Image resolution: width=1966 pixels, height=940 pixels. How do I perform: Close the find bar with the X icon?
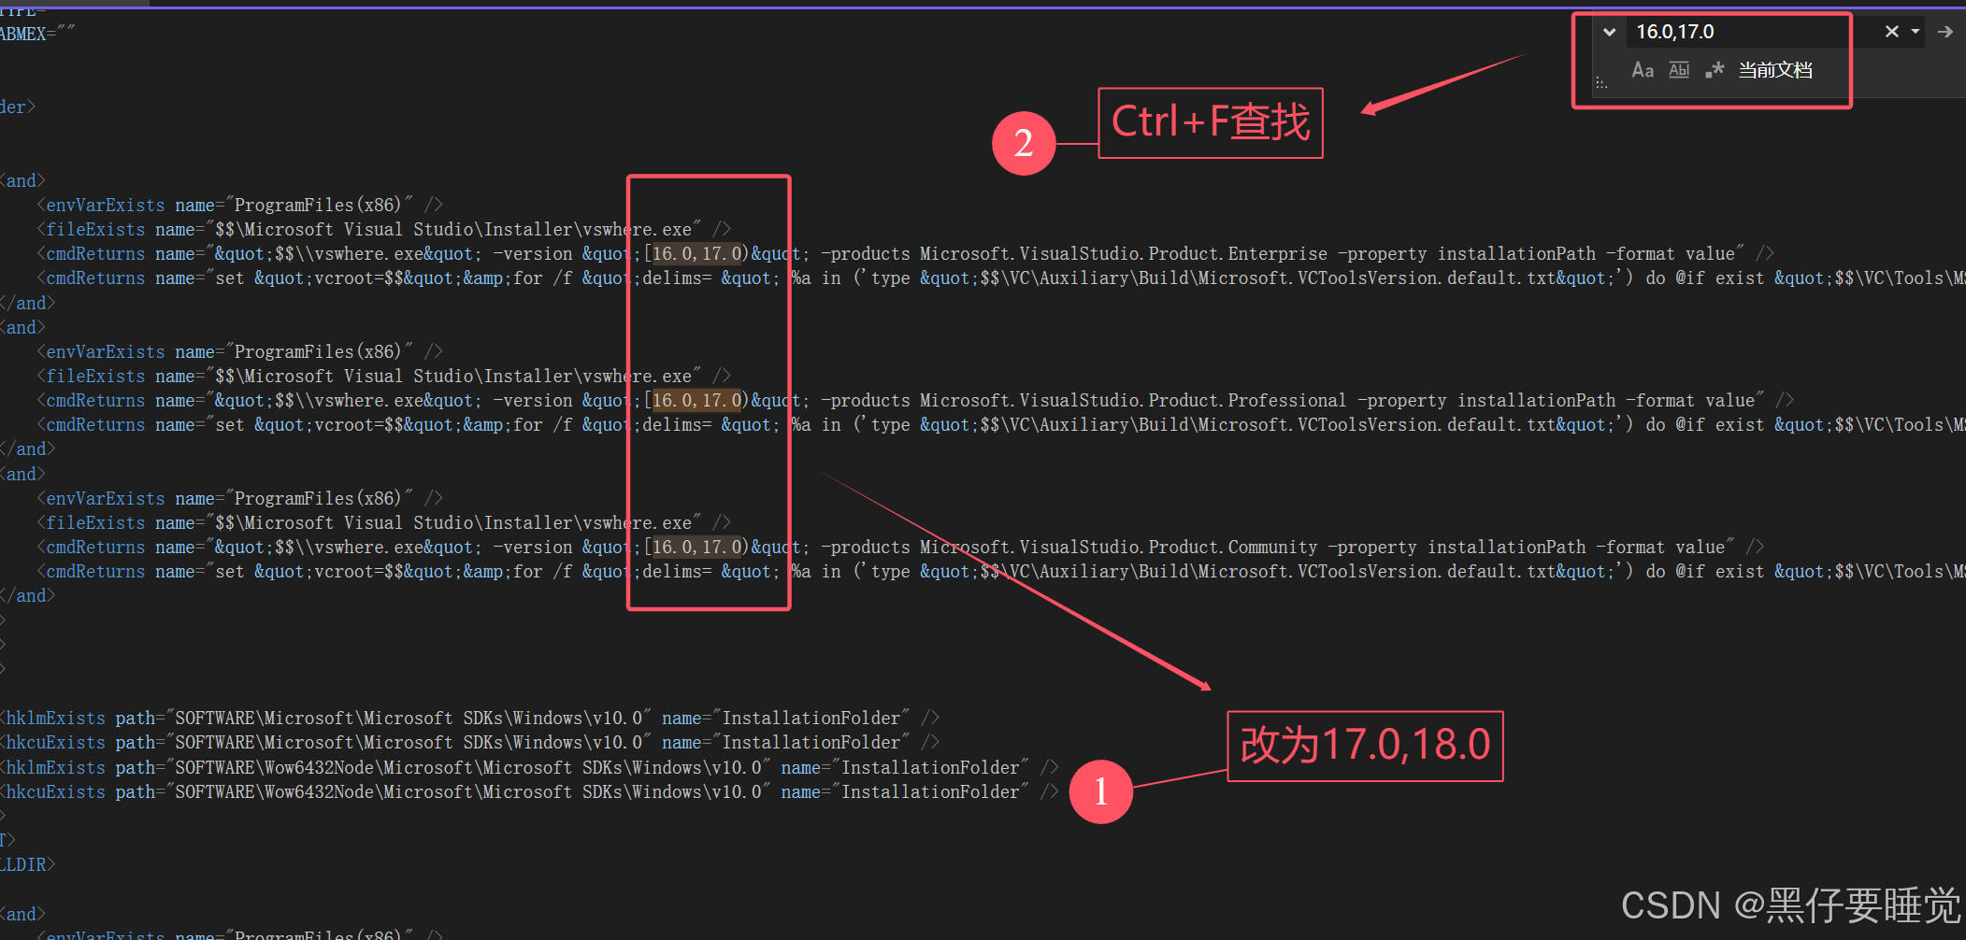tap(1891, 31)
